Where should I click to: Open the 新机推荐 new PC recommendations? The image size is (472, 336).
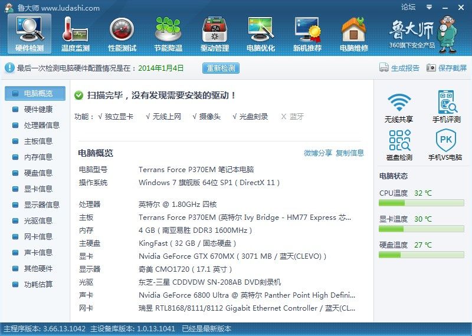tap(307, 34)
